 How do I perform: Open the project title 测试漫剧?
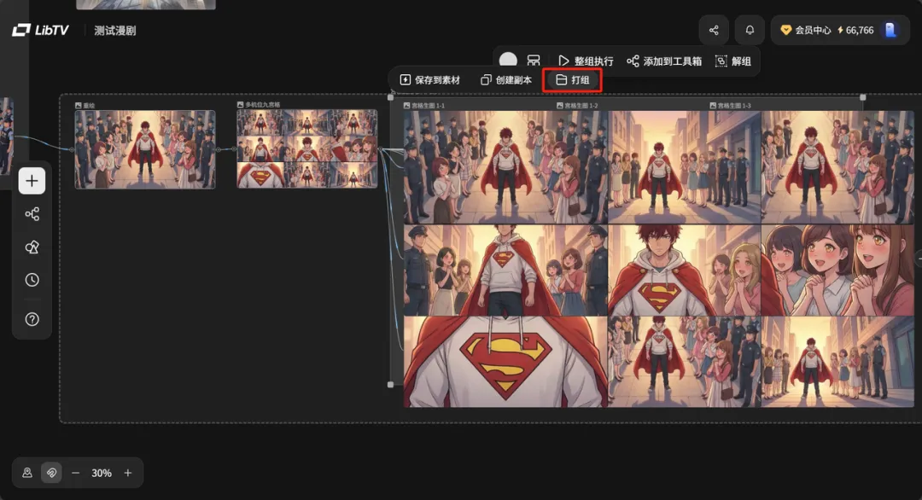(114, 31)
